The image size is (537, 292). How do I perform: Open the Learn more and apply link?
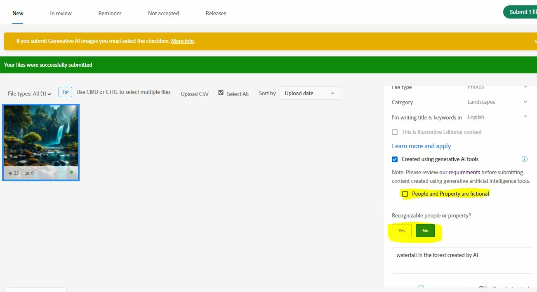(421, 146)
